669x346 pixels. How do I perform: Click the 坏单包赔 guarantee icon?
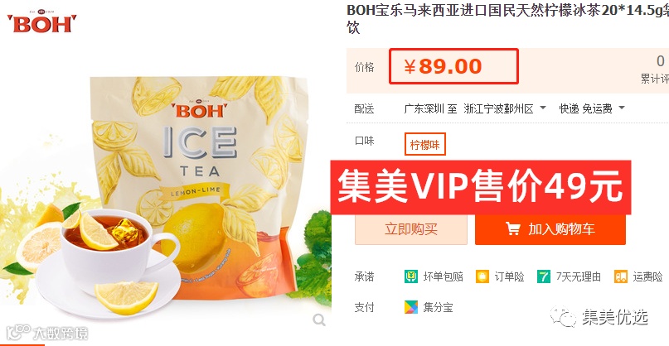pos(411,276)
